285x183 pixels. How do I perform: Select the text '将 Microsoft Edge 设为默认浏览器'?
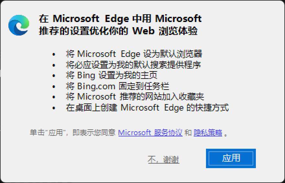(x=134, y=54)
